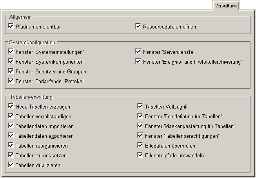Uncheck Fenster 'Benutzer und Gruppen'
This screenshot has height=178, width=256.
pyautogui.click(x=11, y=71)
